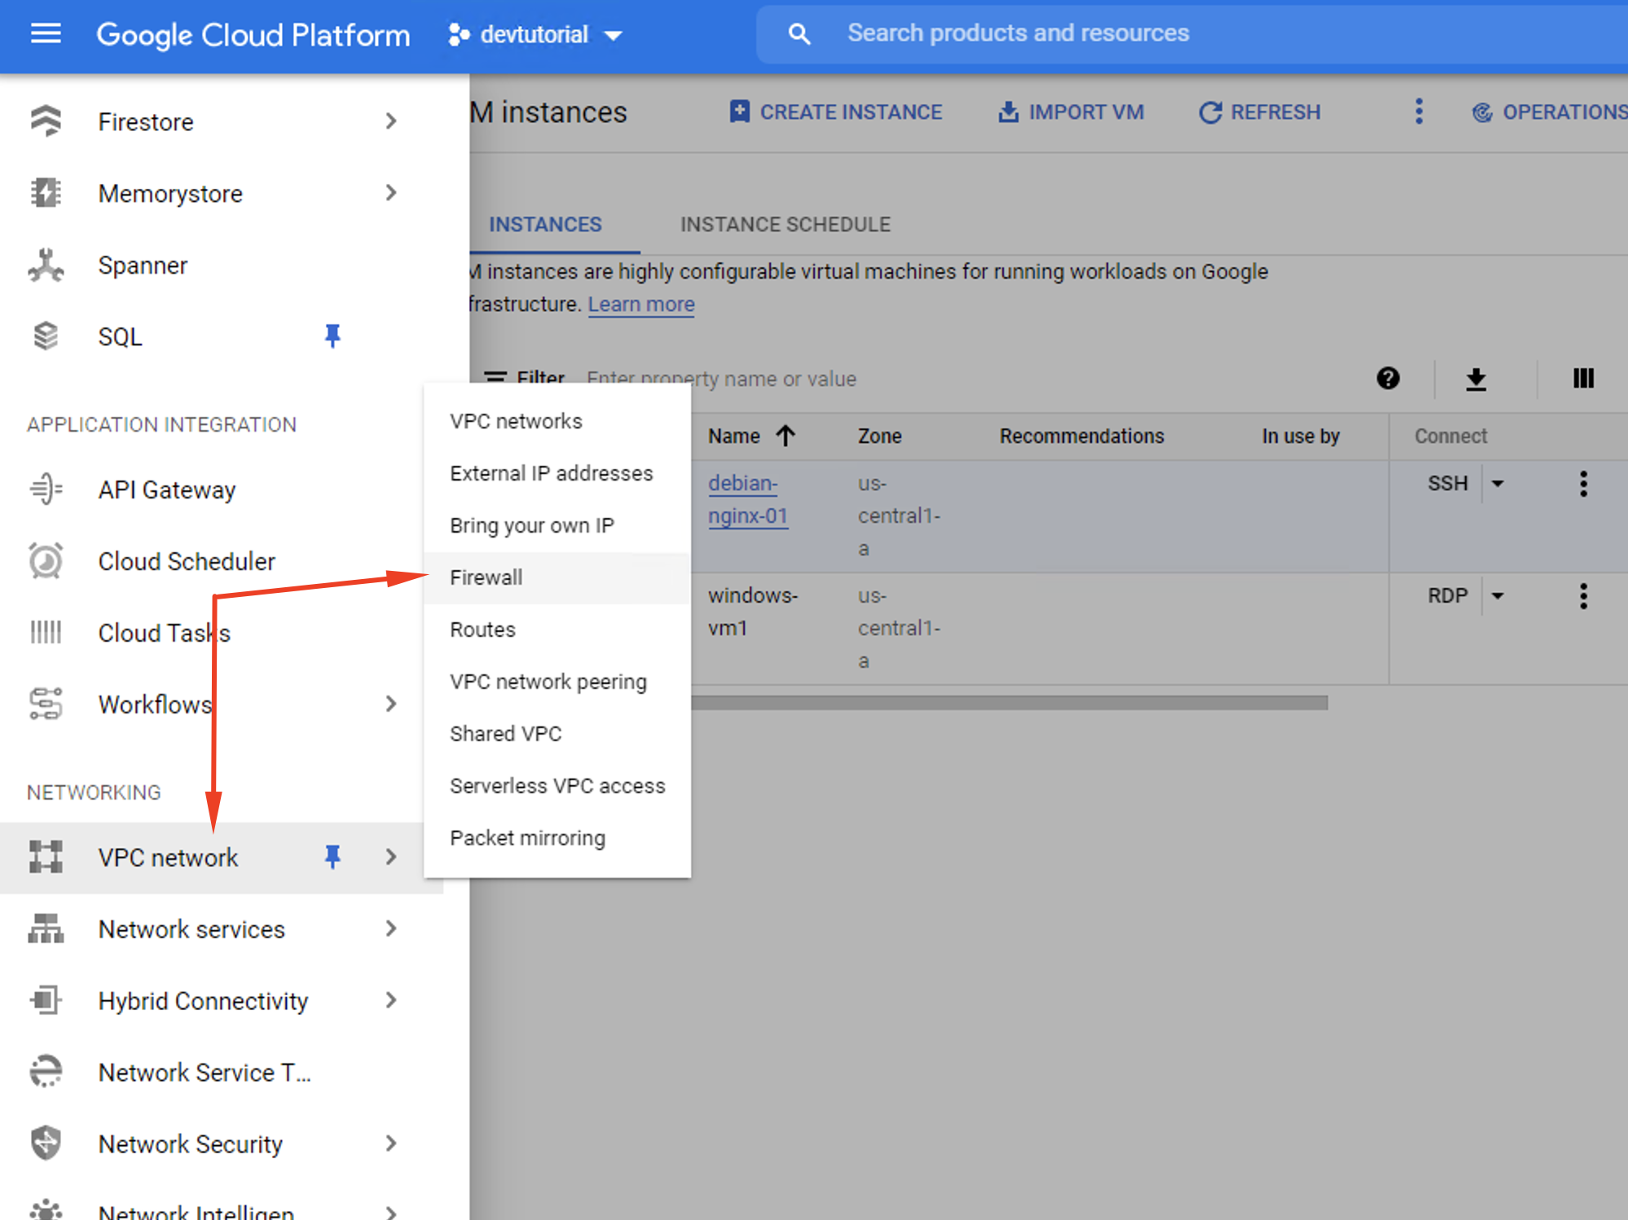1628x1220 pixels.
Task: Expand the Memorystore submenu chevron
Action: click(391, 193)
